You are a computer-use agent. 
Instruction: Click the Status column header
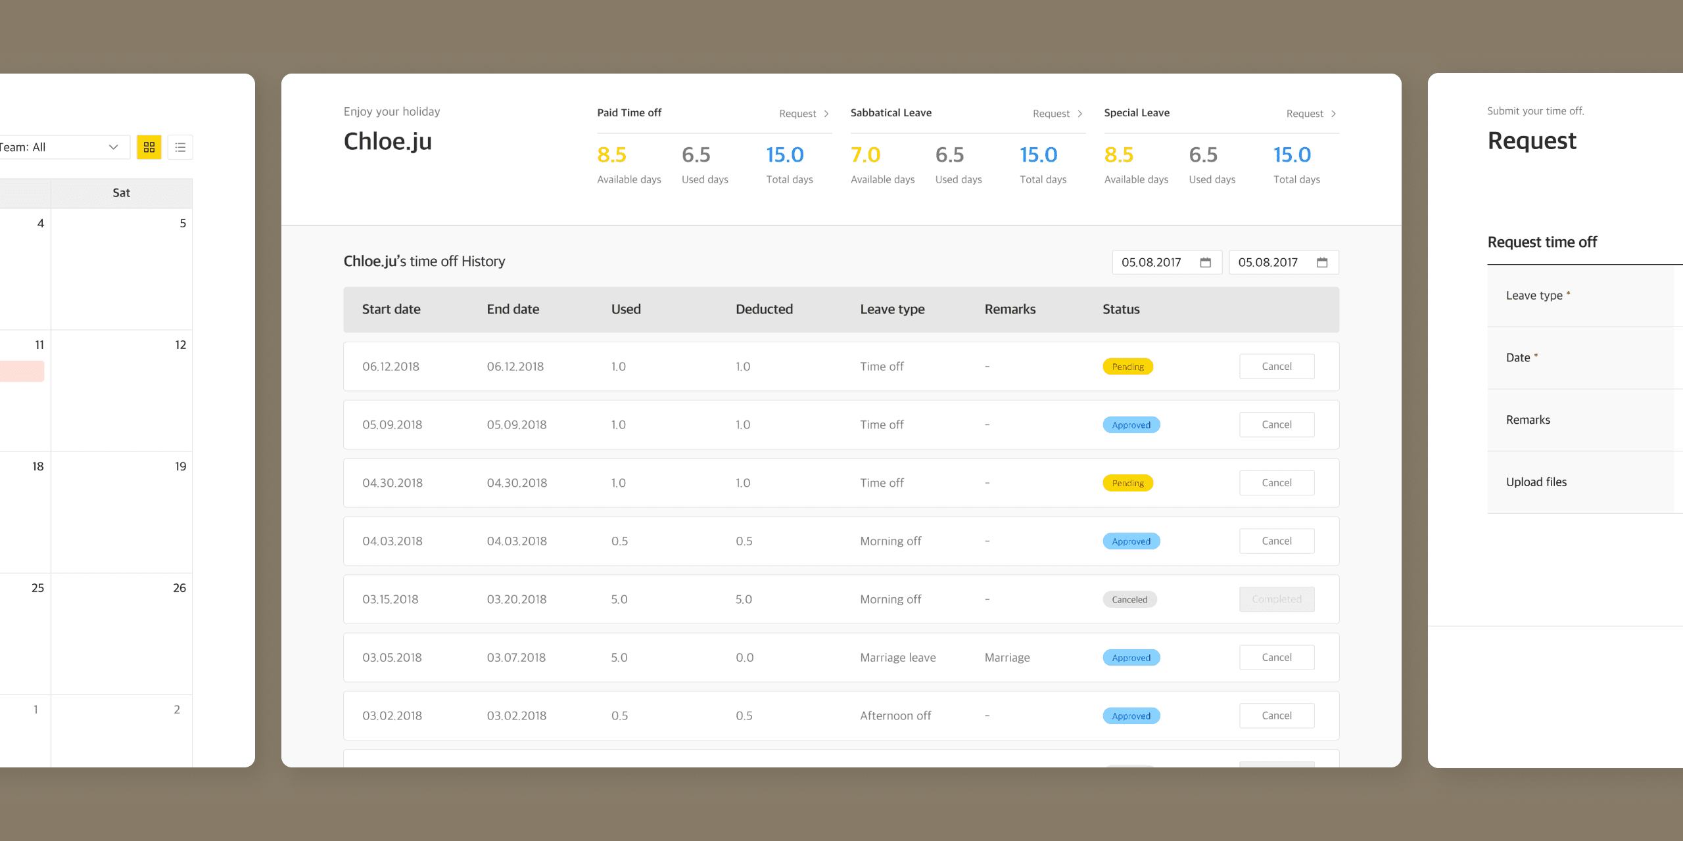tap(1121, 309)
